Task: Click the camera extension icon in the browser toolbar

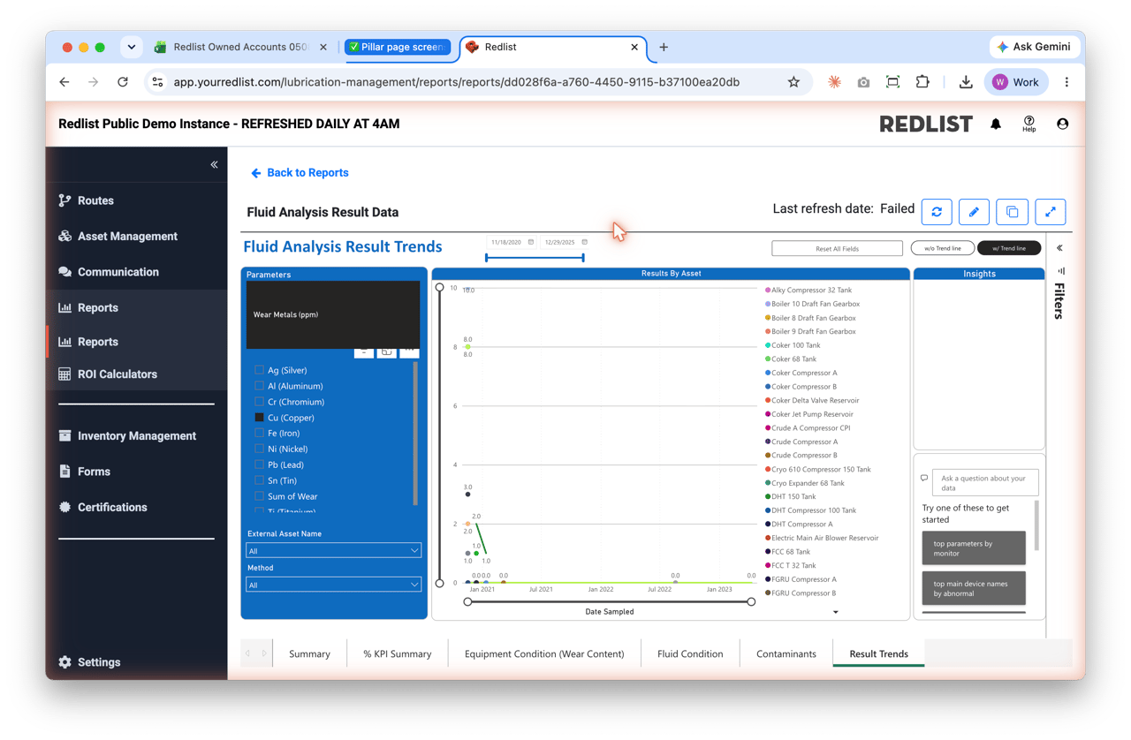Action: (x=863, y=82)
